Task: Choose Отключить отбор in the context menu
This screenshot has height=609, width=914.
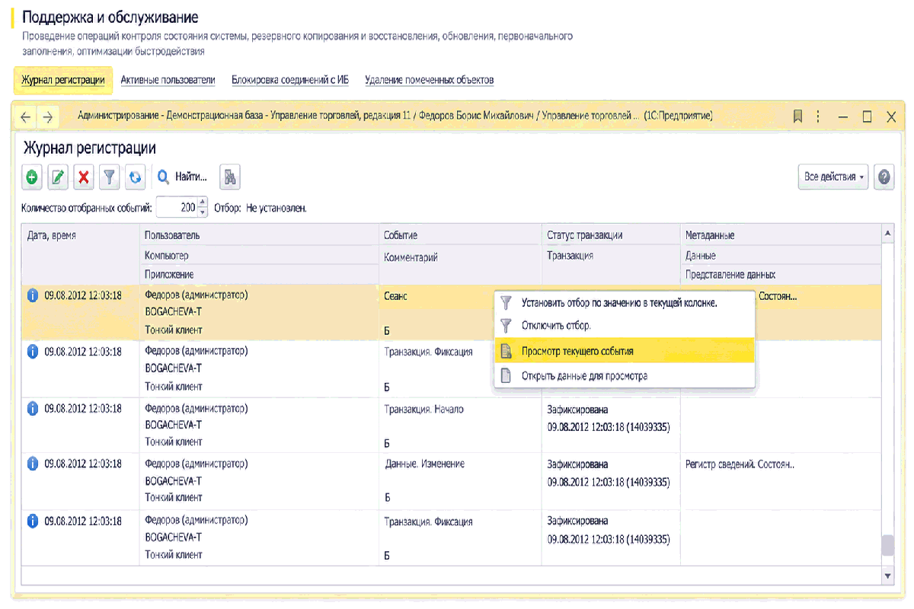Action: point(625,326)
